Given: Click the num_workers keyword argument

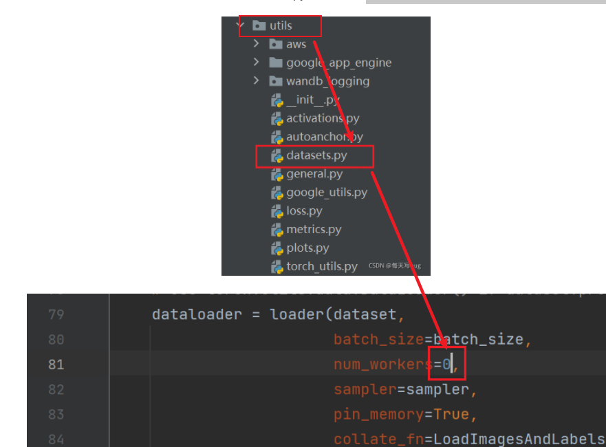Looking at the screenshot, I should click(383, 364).
